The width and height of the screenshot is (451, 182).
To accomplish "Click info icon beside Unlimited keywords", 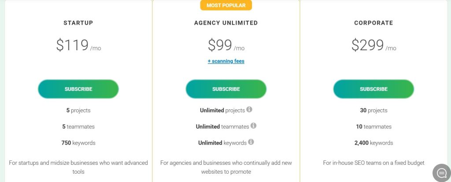I will point(251,142).
